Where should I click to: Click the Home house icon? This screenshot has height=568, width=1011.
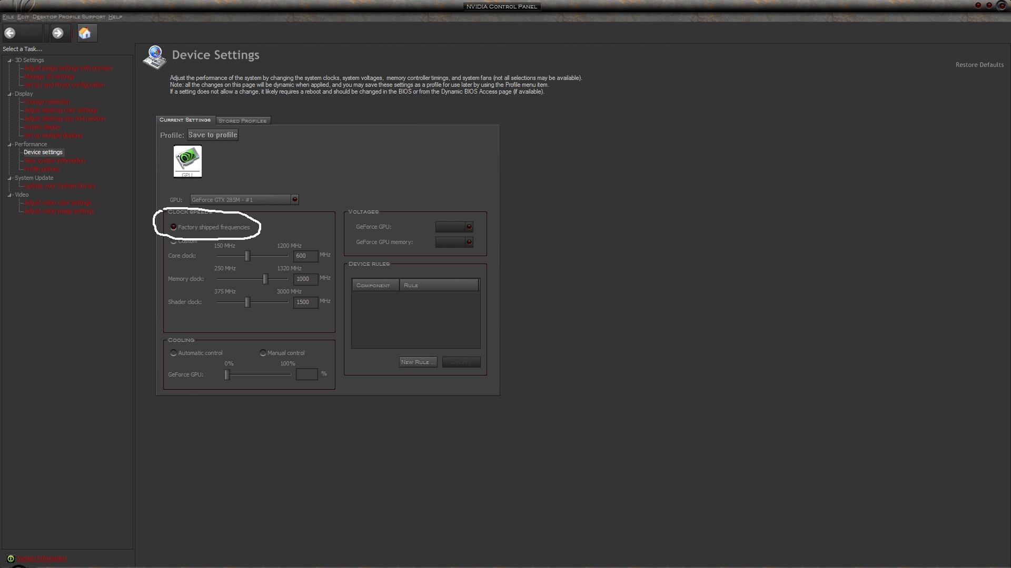point(85,33)
